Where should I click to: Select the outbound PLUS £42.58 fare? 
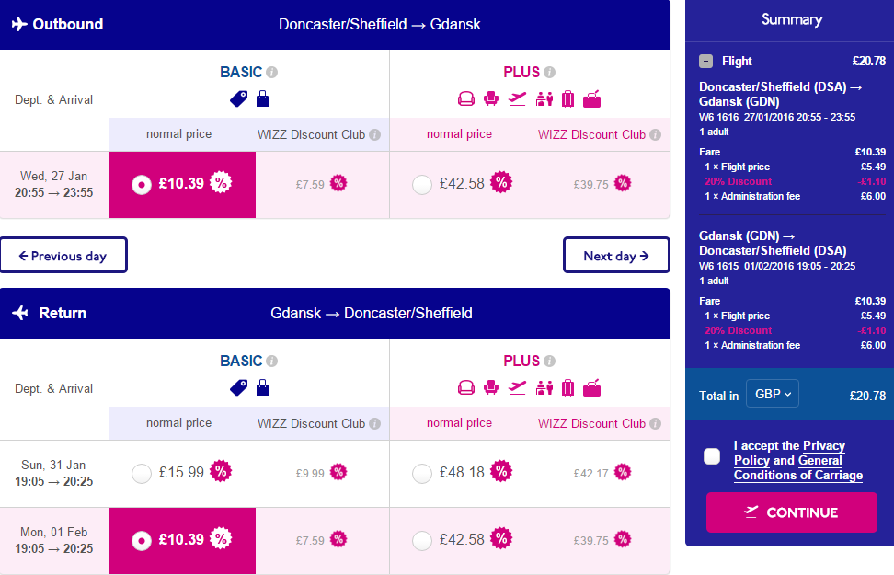click(x=422, y=185)
